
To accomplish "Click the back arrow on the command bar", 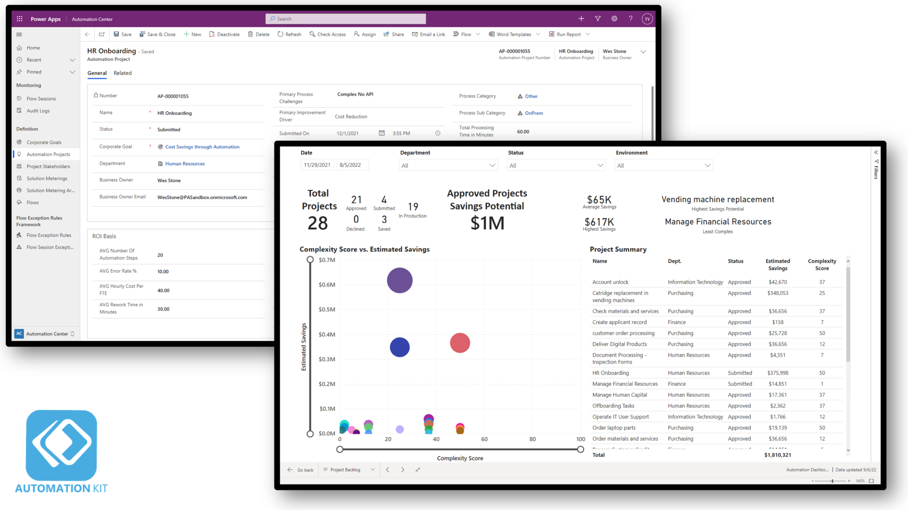I will point(87,34).
